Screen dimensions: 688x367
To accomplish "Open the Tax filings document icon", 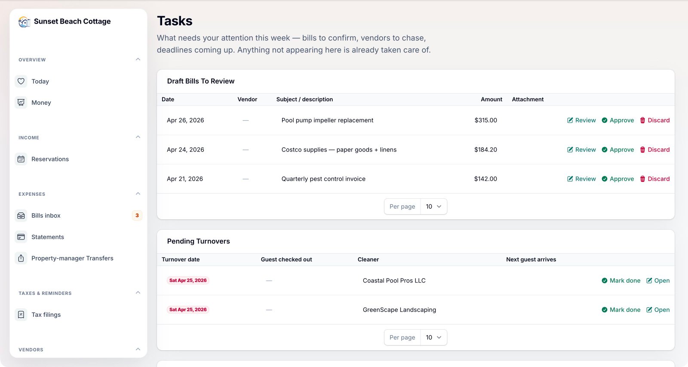I will click(x=21, y=315).
